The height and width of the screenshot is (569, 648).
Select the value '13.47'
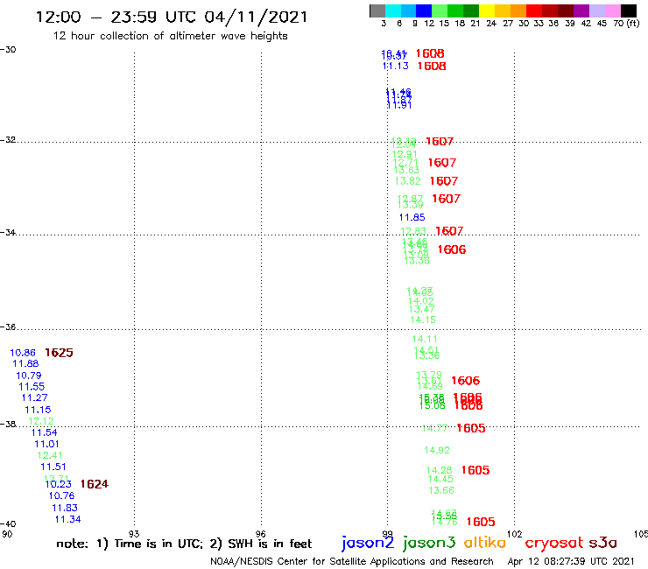tap(422, 310)
